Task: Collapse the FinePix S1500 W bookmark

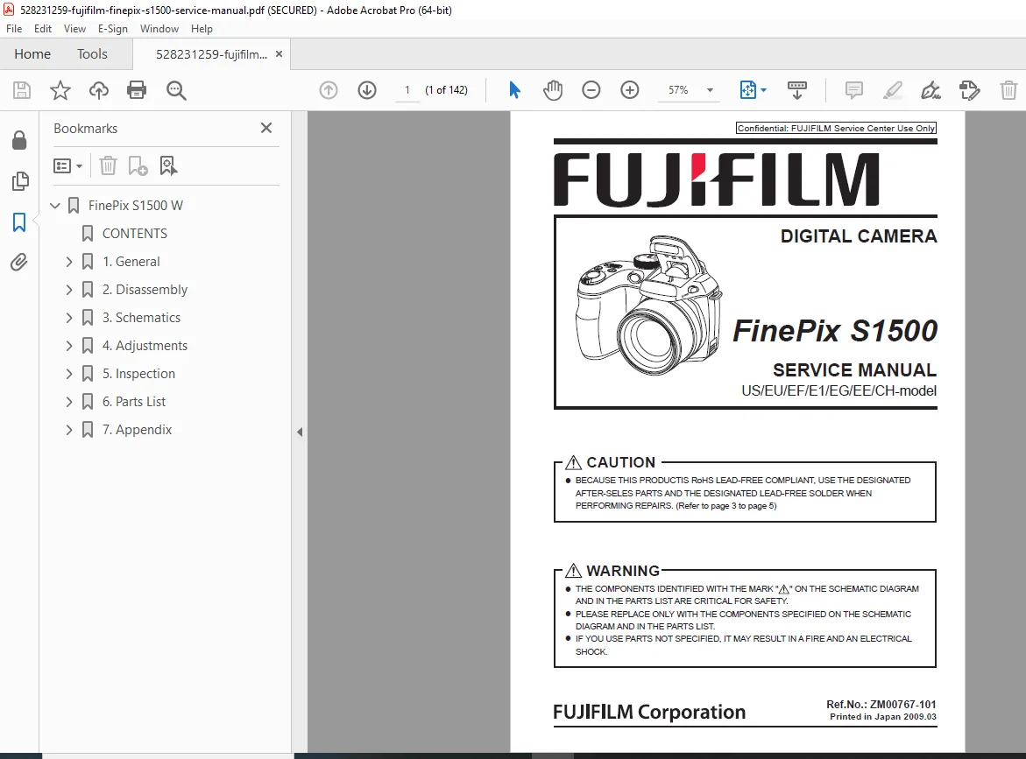Action: (x=55, y=206)
